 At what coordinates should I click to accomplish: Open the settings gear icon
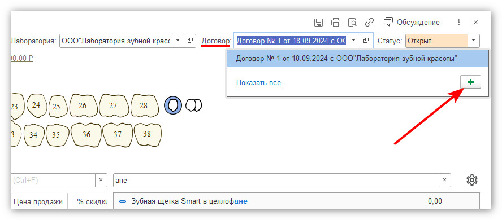coord(472,180)
